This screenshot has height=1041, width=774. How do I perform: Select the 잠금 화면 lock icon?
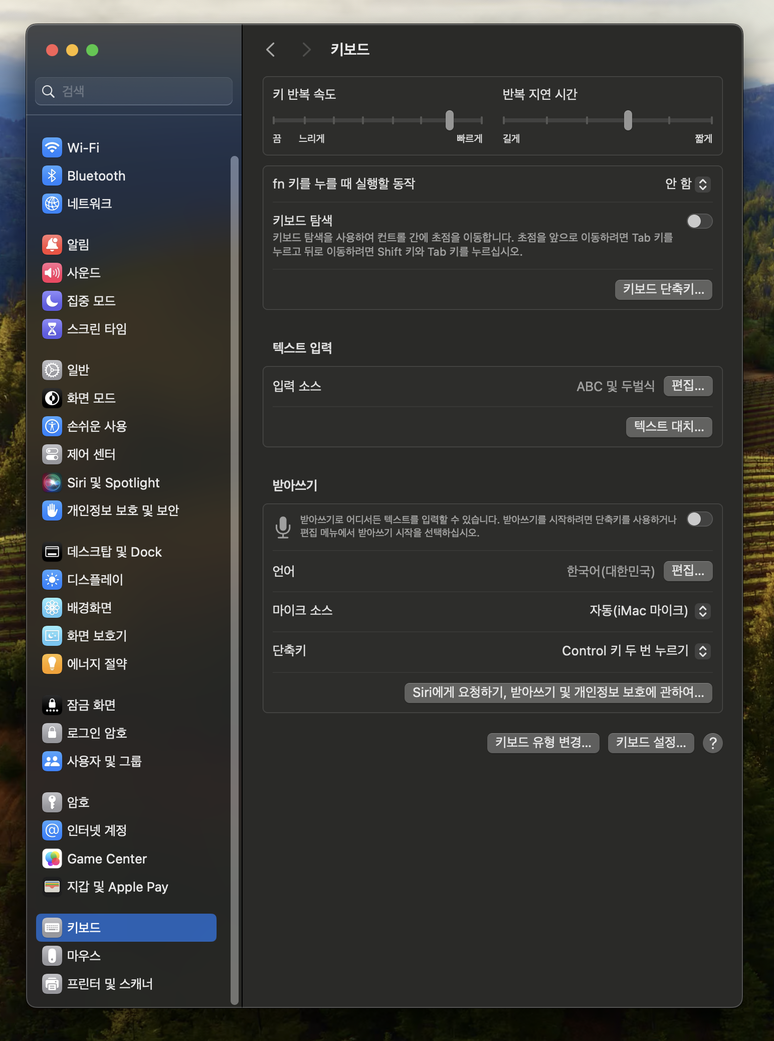[52, 705]
